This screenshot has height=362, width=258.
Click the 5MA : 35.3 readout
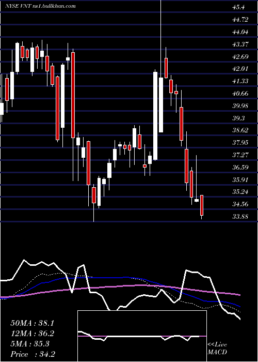30,344
